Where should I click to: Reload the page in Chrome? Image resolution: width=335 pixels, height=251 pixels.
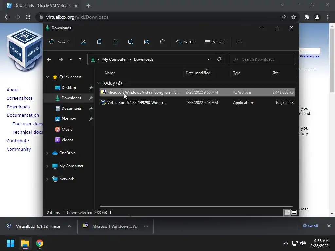pyautogui.click(x=28, y=17)
